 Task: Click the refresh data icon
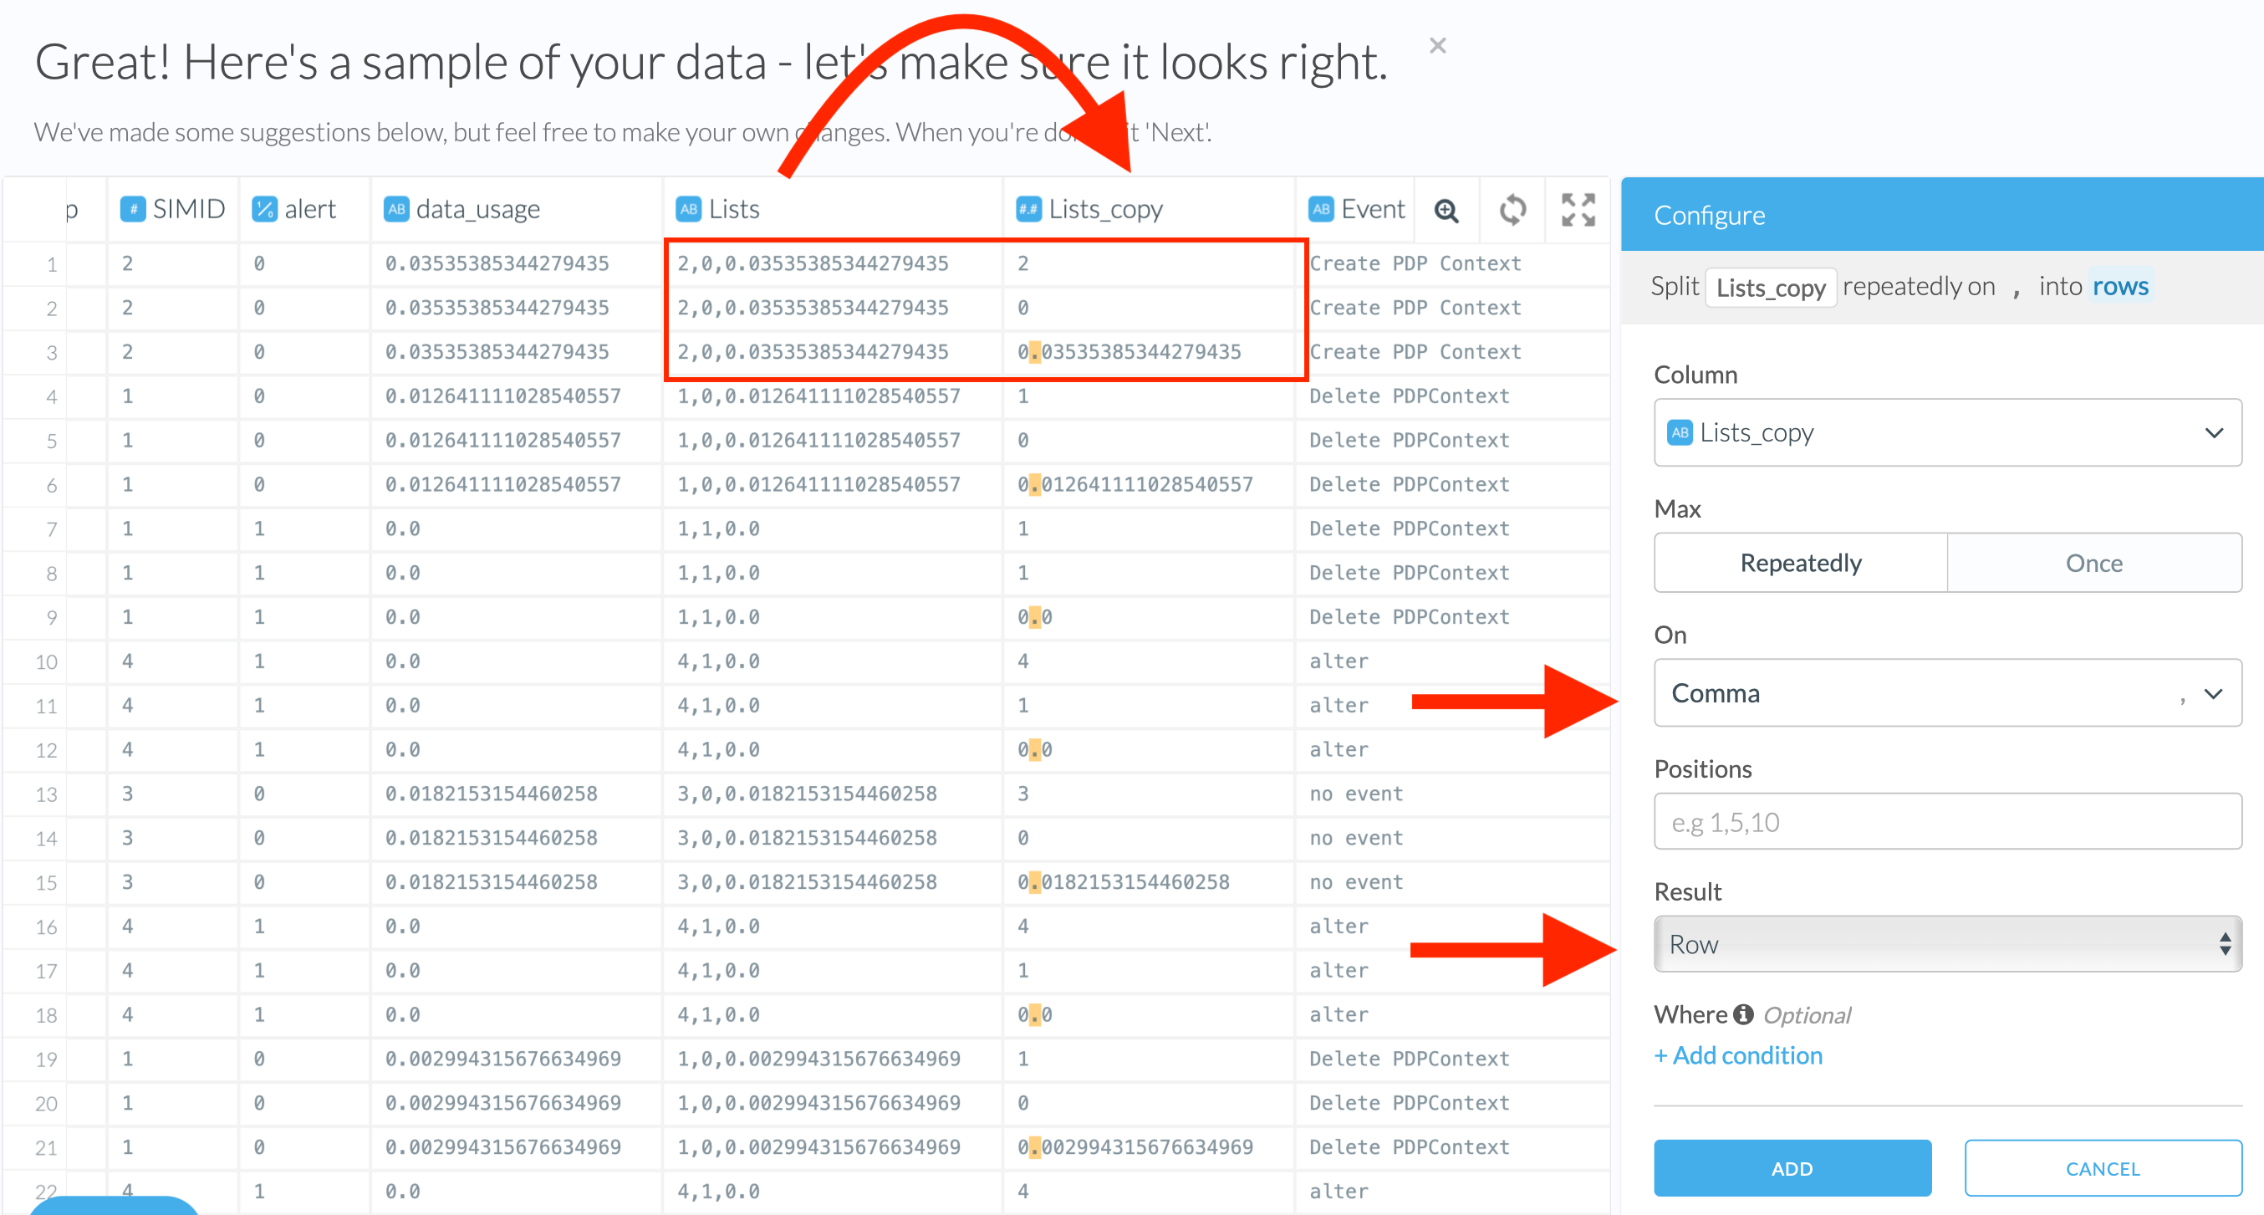point(1512,210)
